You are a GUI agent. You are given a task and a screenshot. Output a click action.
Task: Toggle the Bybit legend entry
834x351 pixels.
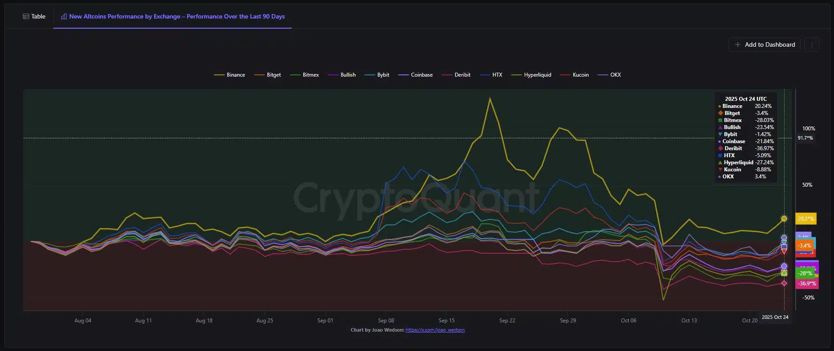pos(377,75)
